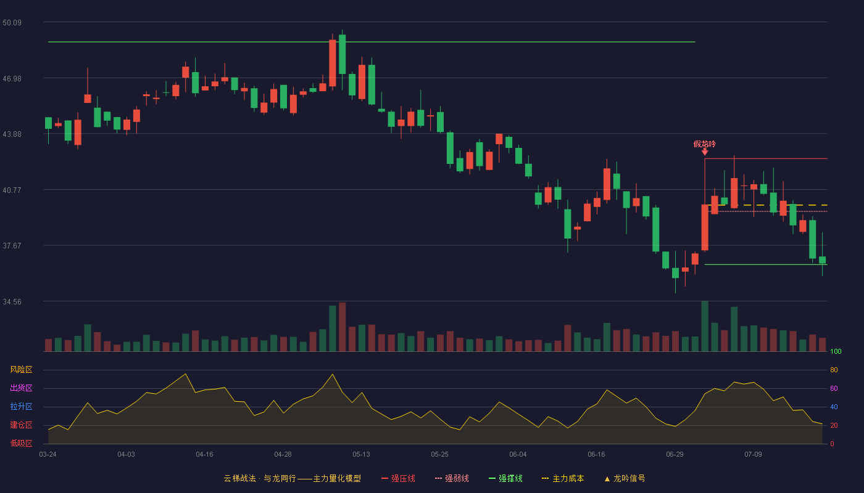Toggle the 强弱线 legend entry

452,478
